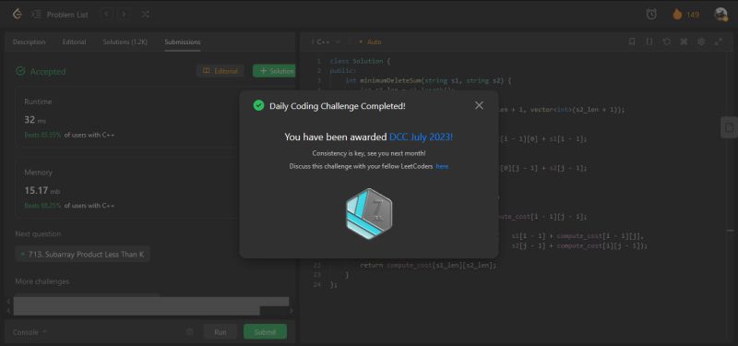Go to the next problem arrow
The image size is (738, 346).
point(124,15)
